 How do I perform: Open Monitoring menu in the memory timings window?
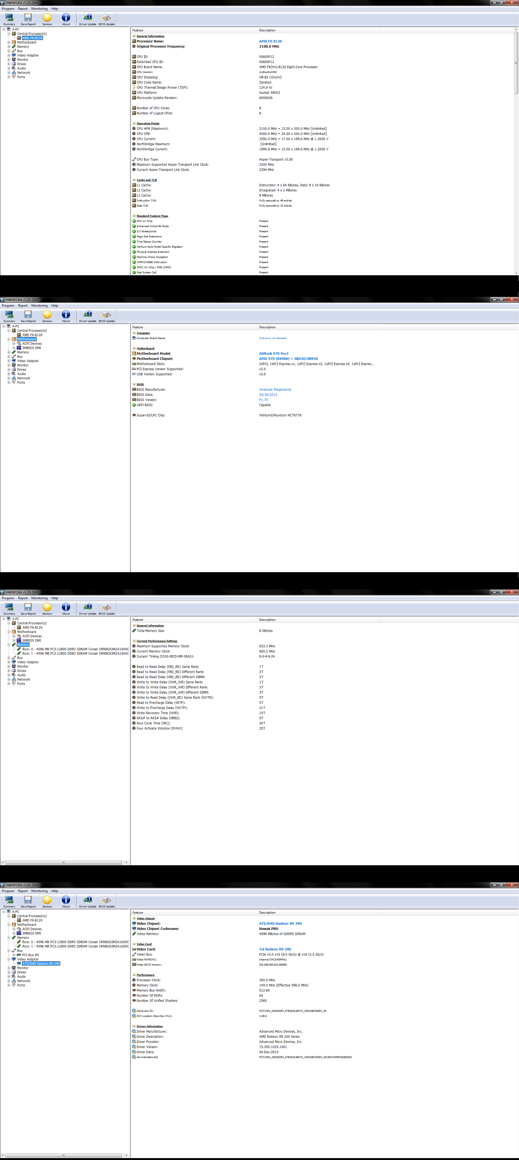click(x=39, y=598)
